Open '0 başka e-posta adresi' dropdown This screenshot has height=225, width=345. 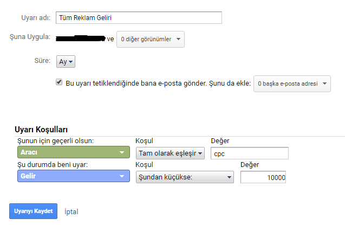pyautogui.click(x=292, y=84)
